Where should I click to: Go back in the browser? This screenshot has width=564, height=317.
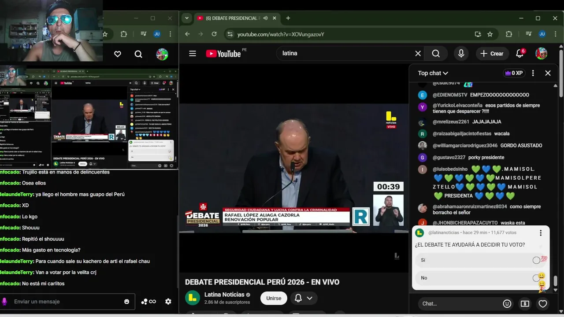[187, 34]
